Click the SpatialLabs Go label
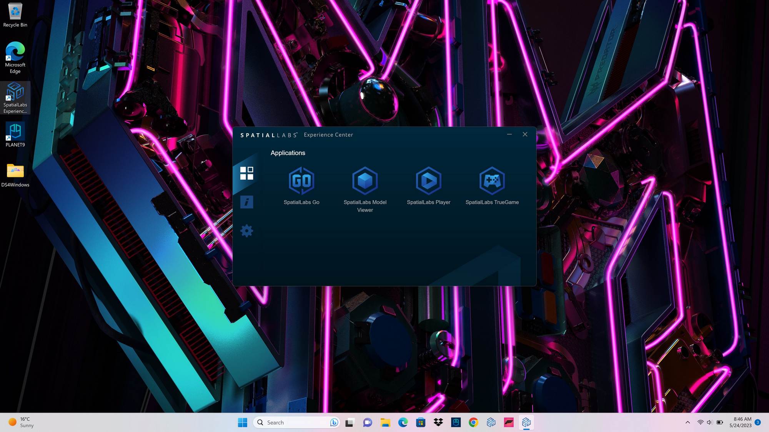 [301, 202]
